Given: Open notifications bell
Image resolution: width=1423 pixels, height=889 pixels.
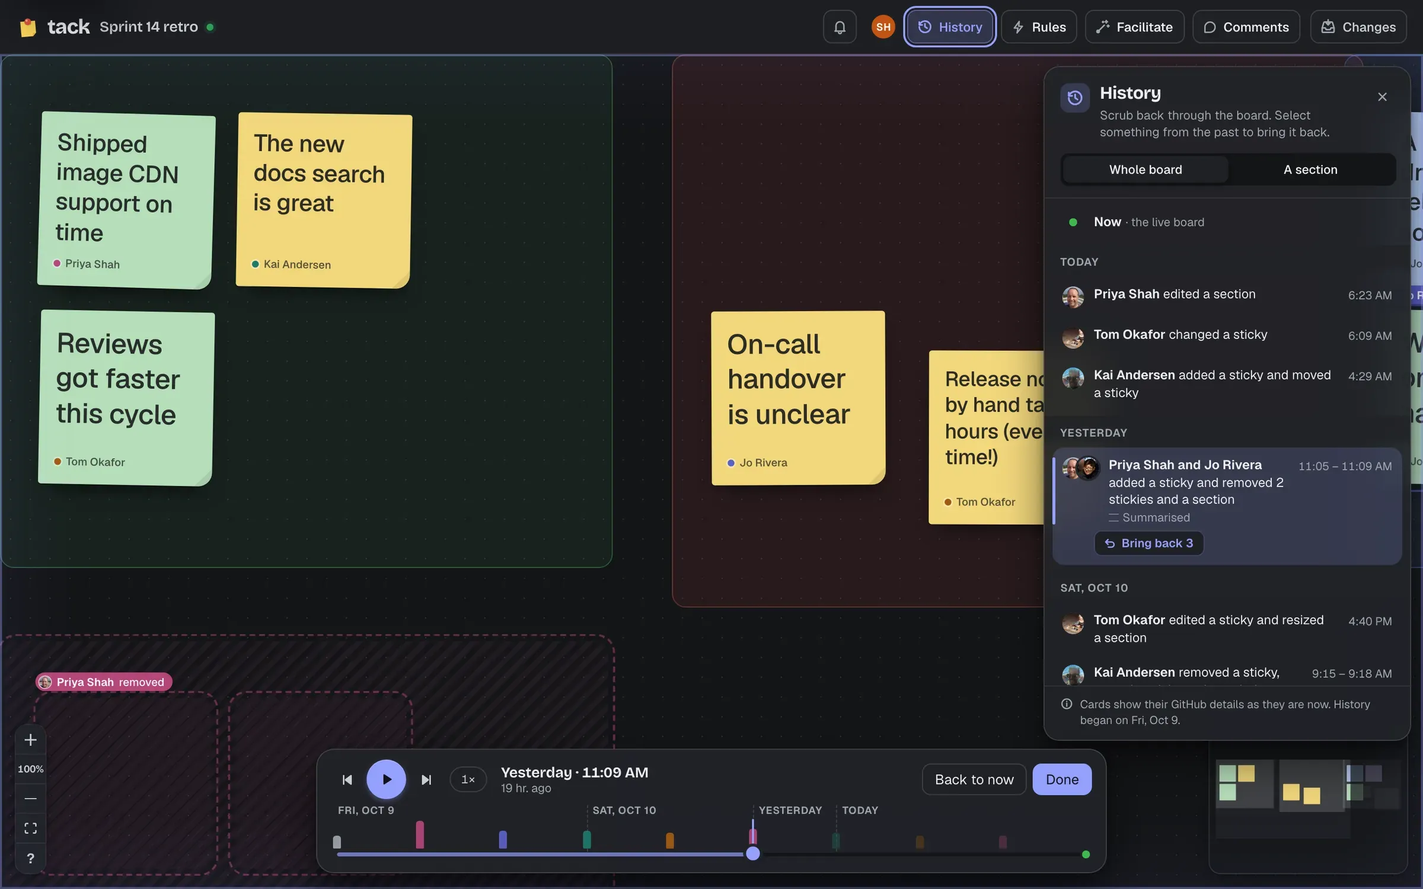Looking at the screenshot, I should coord(840,27).
